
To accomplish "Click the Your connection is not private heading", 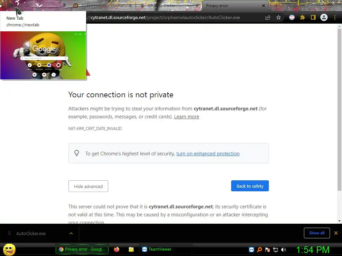I will (x=121, y=95).
